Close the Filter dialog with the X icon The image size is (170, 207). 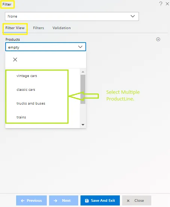click(x=167, y=4)
